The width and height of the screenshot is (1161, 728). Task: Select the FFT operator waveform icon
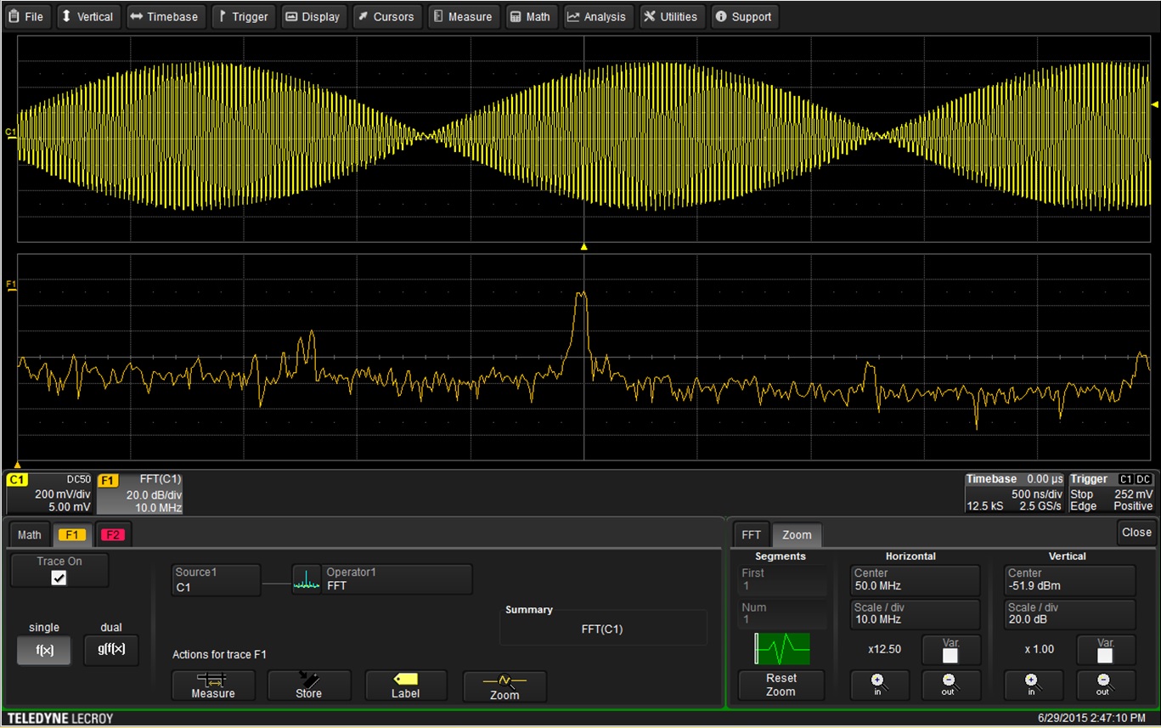306,579
